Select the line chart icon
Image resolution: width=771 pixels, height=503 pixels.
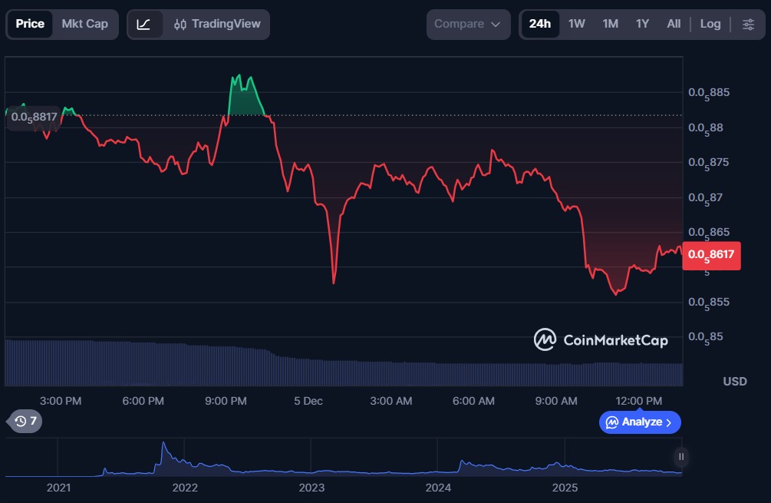coord(144,24)
